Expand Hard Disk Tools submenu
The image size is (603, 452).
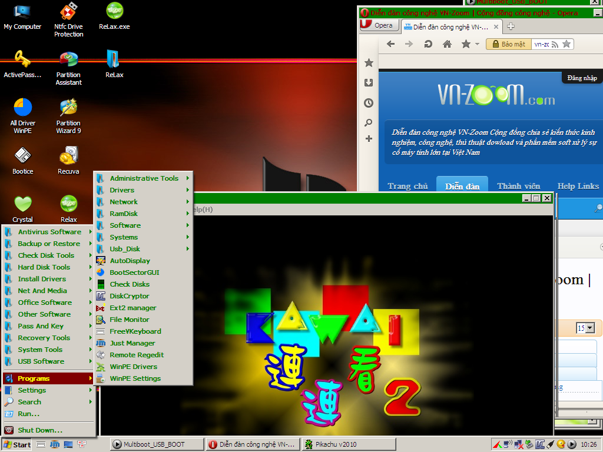coord(48,267)
